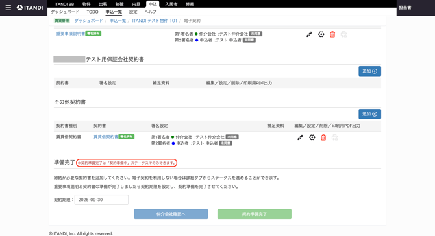Open 申込一覧 in the sub-menu bar
This screenshot has height=236, width=435.
pyautogui.click(x=114, y=12)
